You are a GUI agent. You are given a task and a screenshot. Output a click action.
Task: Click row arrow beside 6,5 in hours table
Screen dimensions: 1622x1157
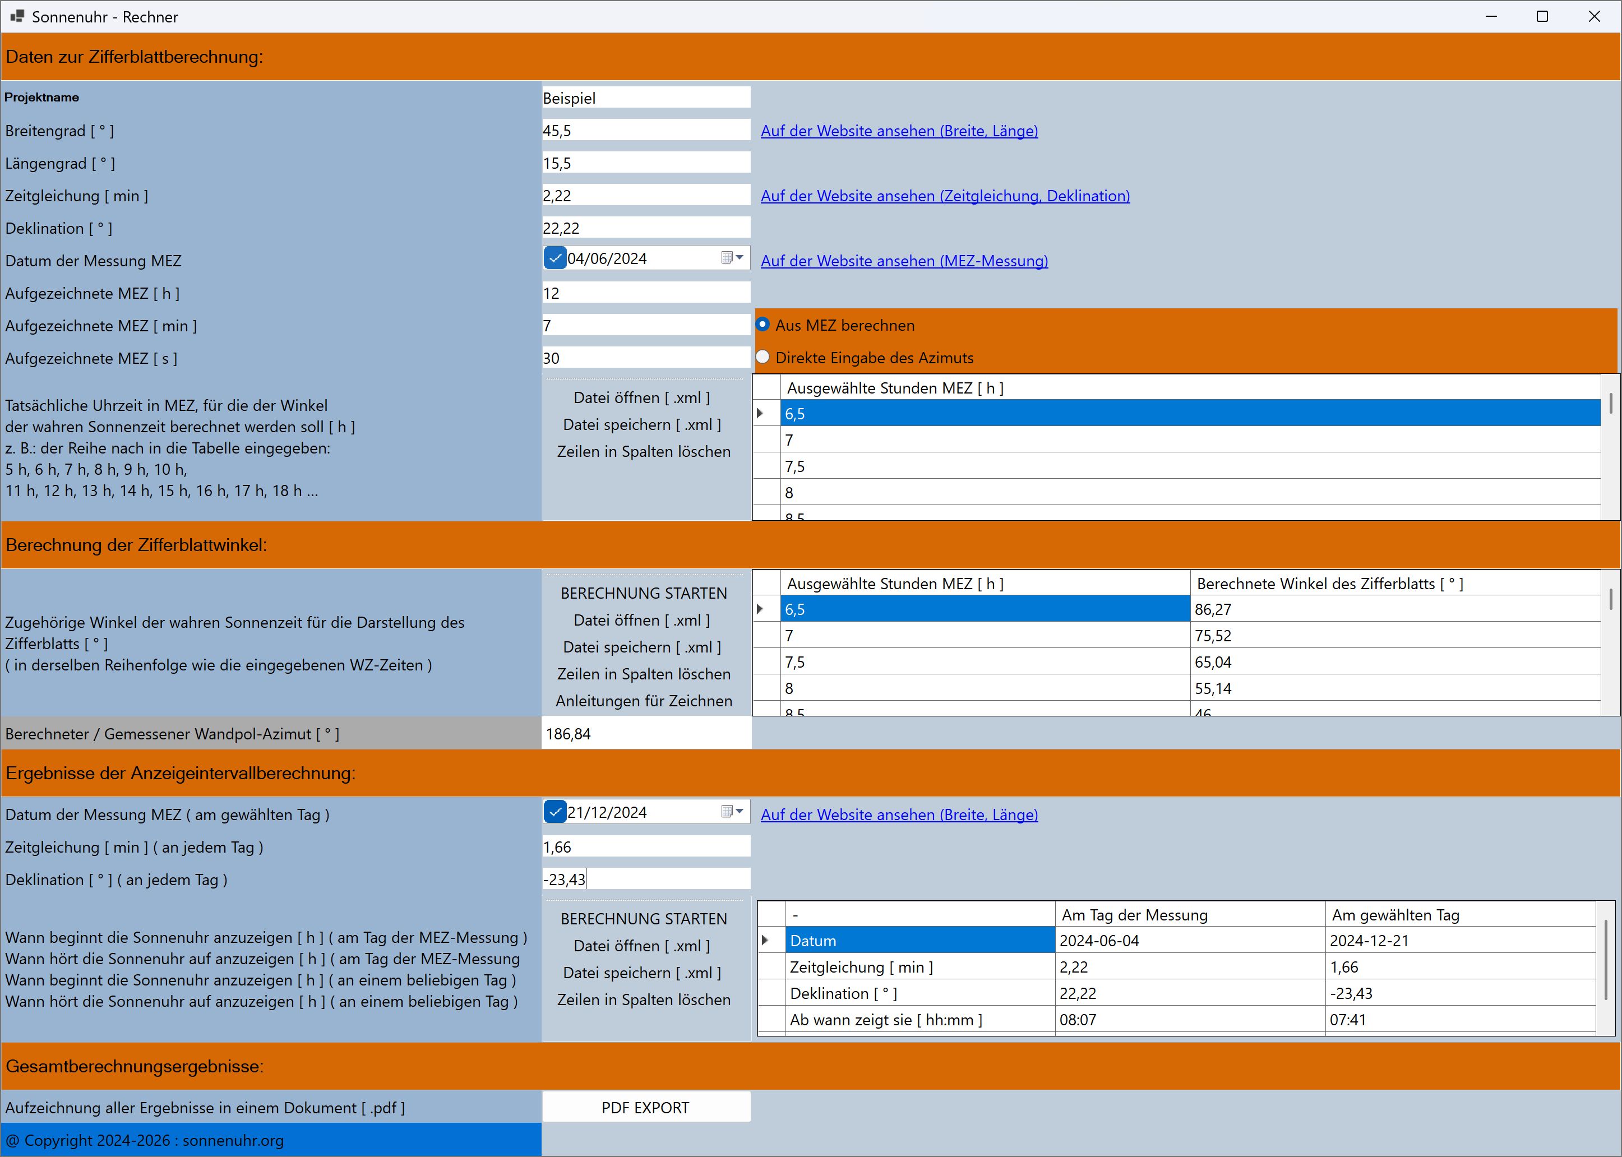[760, 413]
